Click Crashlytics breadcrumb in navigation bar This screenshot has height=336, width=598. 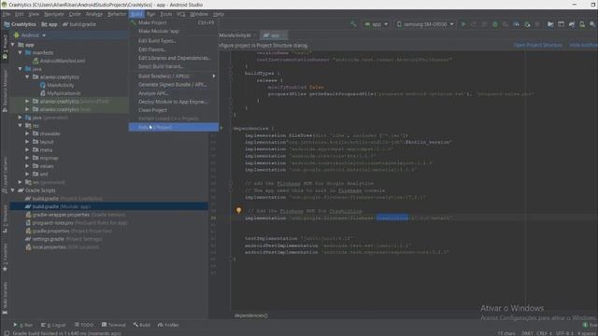pos(20,24)
